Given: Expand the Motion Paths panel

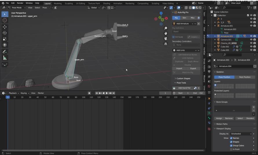Looking at the screenshot, I should (222, 124).
